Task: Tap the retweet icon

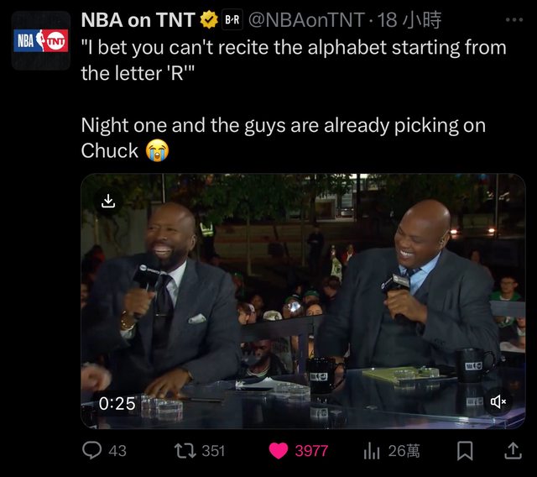Action: point(185,451)
